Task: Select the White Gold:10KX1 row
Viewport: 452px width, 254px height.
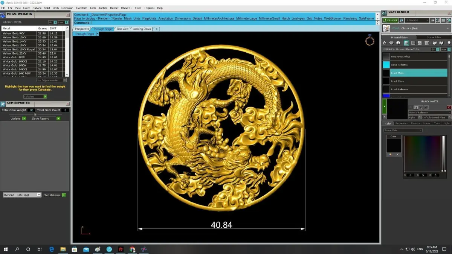Action: [33, 61]
